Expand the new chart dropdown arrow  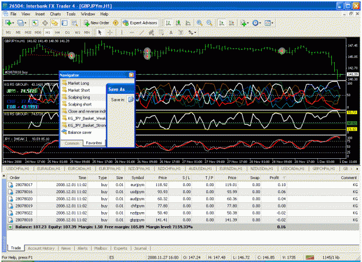click(x=13, y=23)
